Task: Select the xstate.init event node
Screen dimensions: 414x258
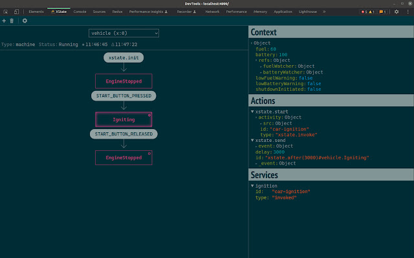Action: pyautogui.click(x=124, y=57)
